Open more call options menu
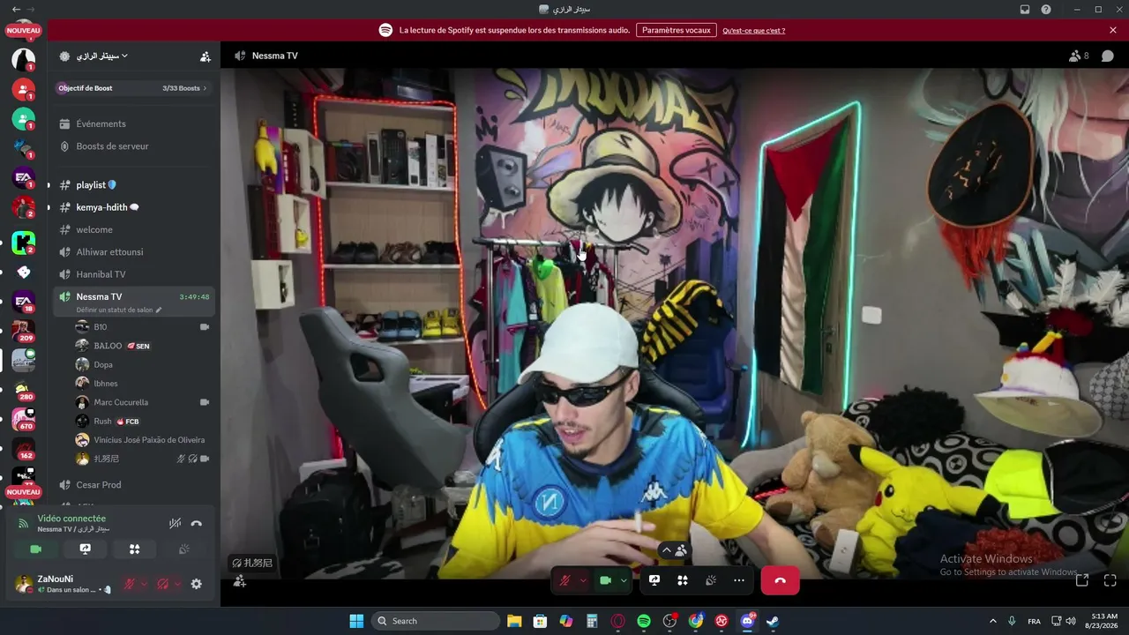This screenshot has width=1129, height=635. point(739,580)
